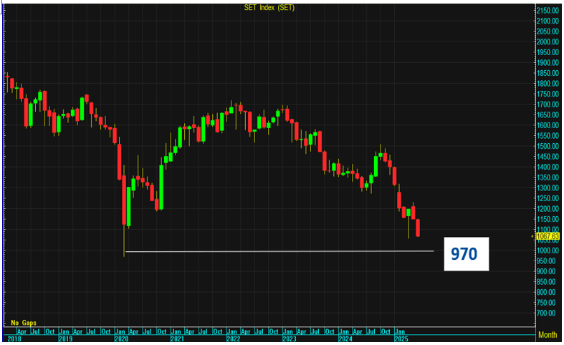Select the 1700.00 price level label

[548, 105]
